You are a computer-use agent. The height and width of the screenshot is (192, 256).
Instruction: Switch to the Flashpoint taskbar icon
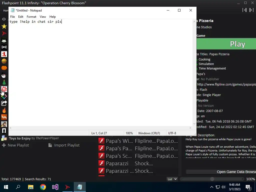click(67, 187)
